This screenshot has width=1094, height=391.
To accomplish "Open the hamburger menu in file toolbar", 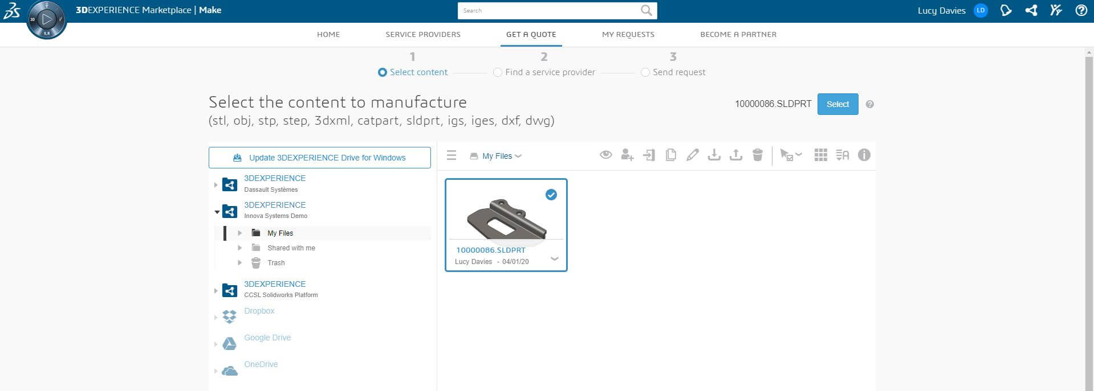I will 452,155.
